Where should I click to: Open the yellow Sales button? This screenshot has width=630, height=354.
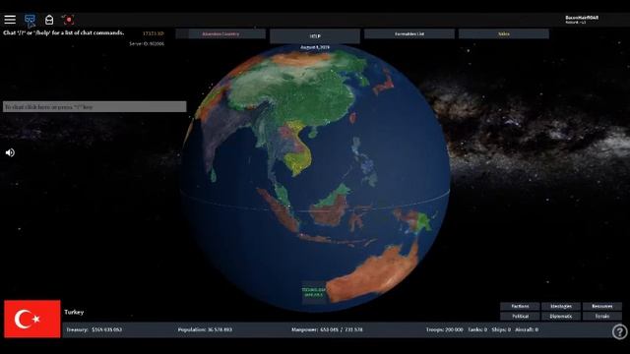(x=504, y=34)
